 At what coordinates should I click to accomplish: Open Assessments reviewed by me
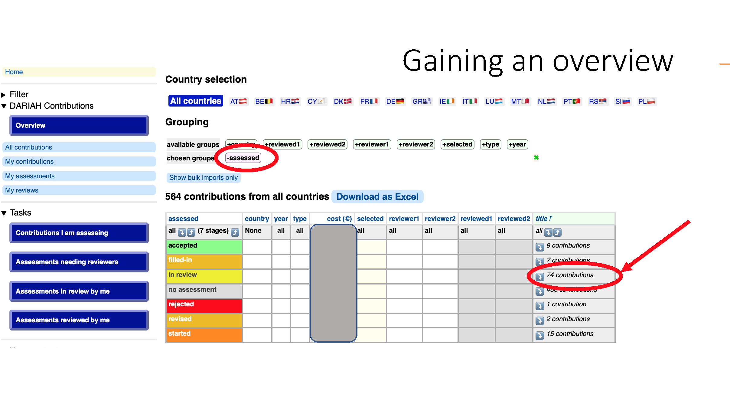[79, 320]
